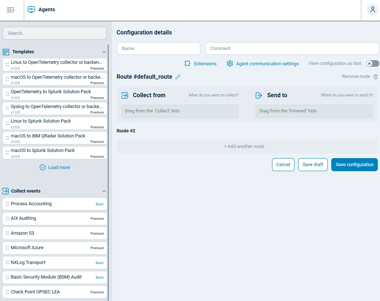Collapse the Collect events section
The height and width of the screenshot is (301, 380).
tap(104, 191)
